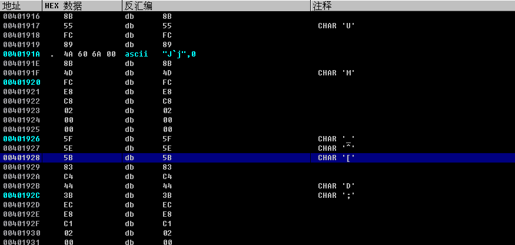
Task: Select address 00401921 row
Action: 258,92
